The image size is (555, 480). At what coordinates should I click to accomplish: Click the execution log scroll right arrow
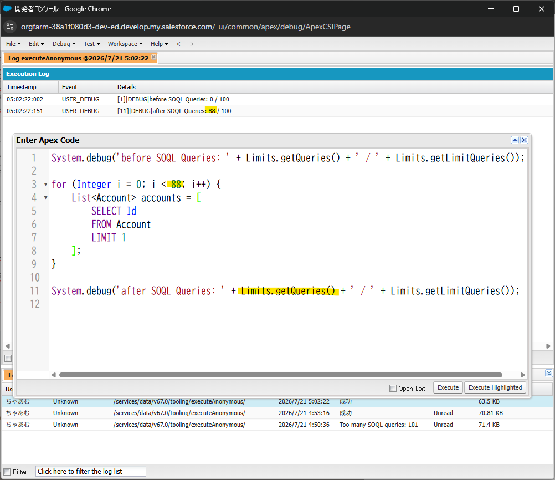pyautogui.click(x=548, y=346)
